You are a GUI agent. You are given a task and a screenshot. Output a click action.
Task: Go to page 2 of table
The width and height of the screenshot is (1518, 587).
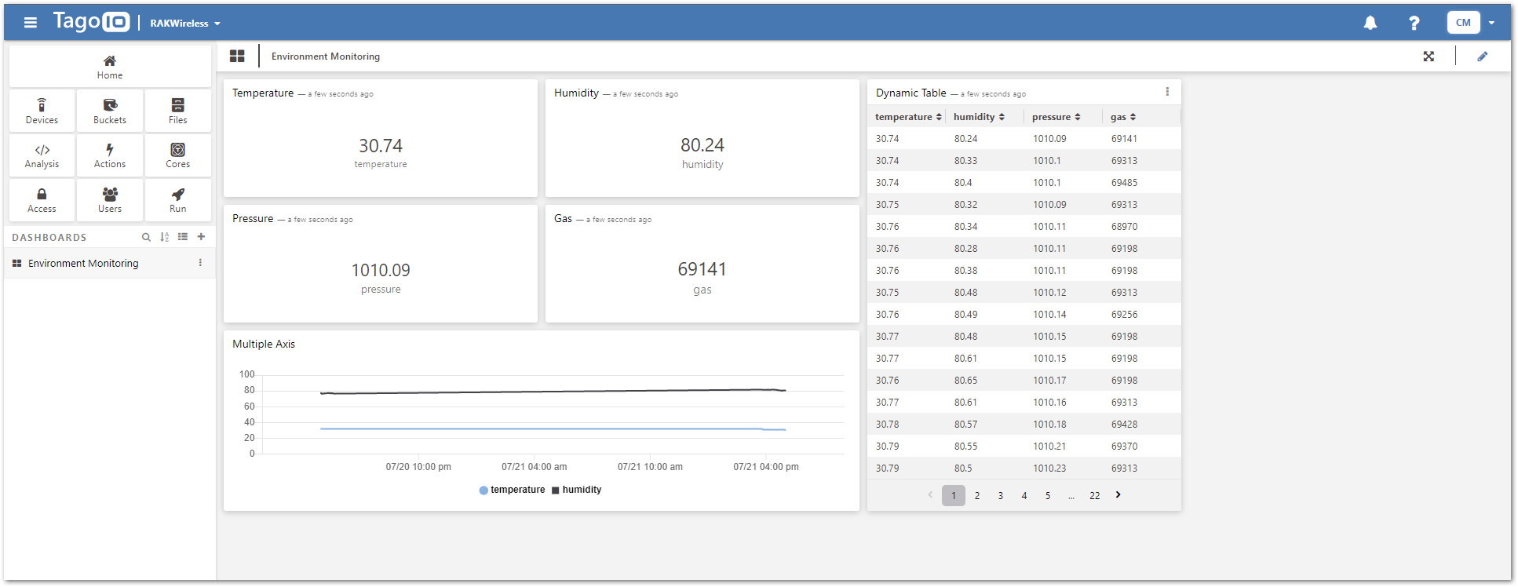point(976,496)
